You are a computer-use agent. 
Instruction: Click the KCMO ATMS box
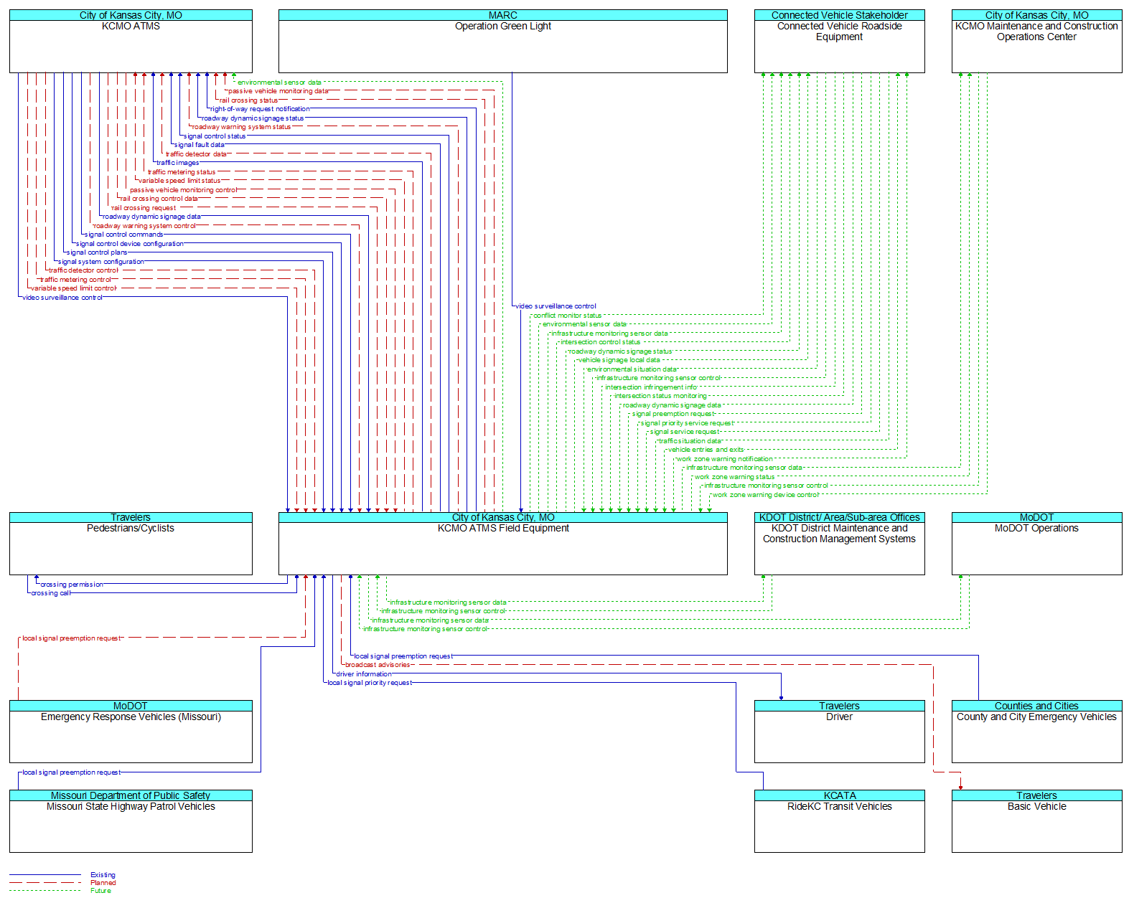131,41
